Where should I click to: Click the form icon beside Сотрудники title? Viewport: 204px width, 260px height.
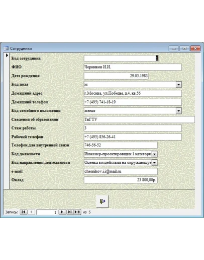(x=6, y=48)
